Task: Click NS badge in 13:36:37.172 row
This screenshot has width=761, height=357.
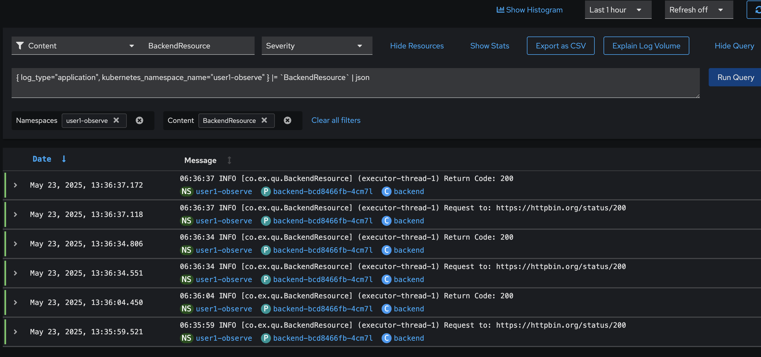Action: [187, 192]
